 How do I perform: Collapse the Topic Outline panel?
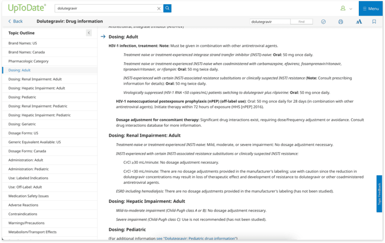89,33
